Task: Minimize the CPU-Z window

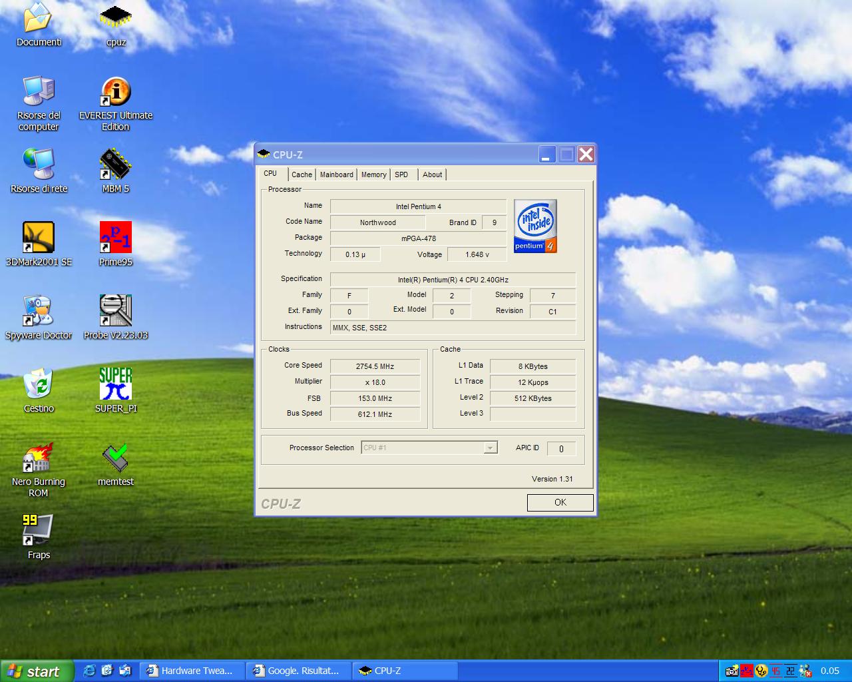Action: click(x=546, y=155)
